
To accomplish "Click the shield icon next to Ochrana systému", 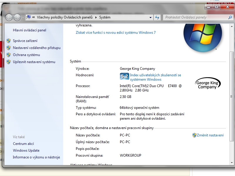I will tap(9, 55).
